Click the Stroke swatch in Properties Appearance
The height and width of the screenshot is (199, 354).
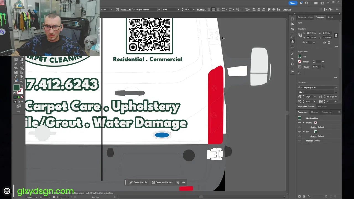[x=300, y=62]
